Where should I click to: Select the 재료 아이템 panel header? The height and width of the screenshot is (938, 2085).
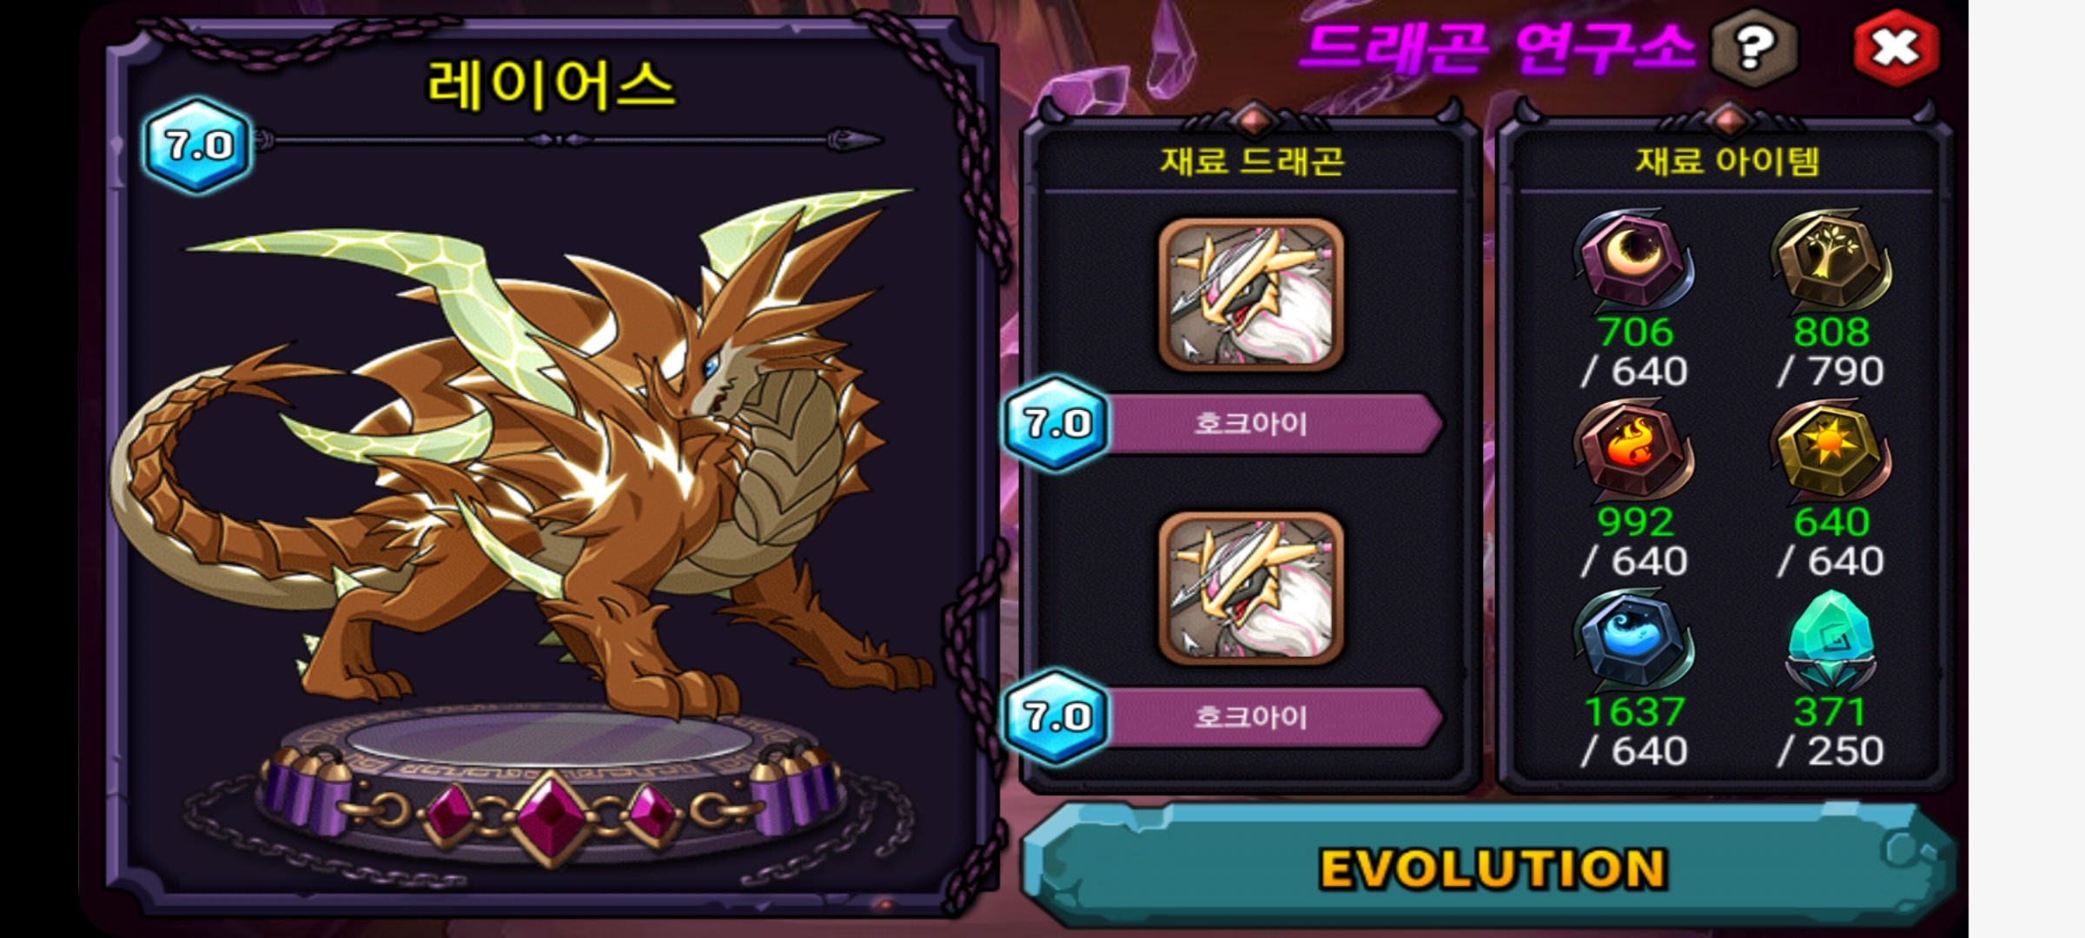[x=1727, y=161]
